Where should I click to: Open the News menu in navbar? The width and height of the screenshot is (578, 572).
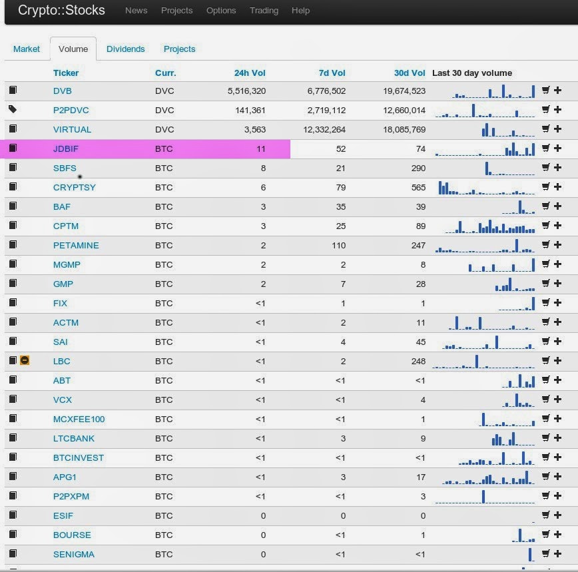(136, 10)
